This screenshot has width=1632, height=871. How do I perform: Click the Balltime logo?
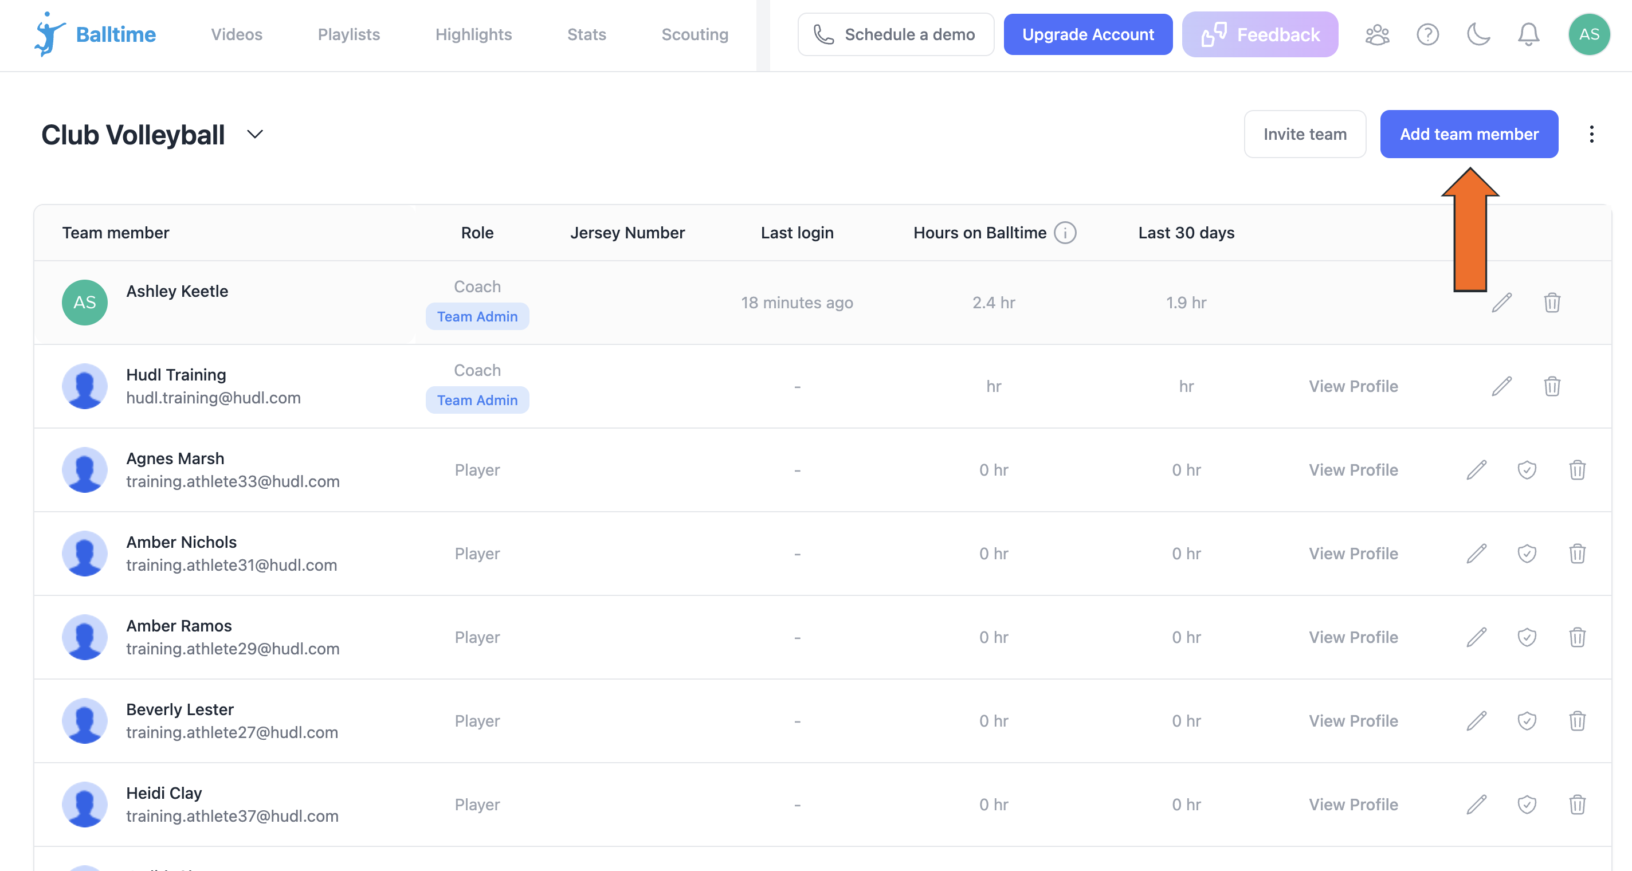(x=95, y=34)
